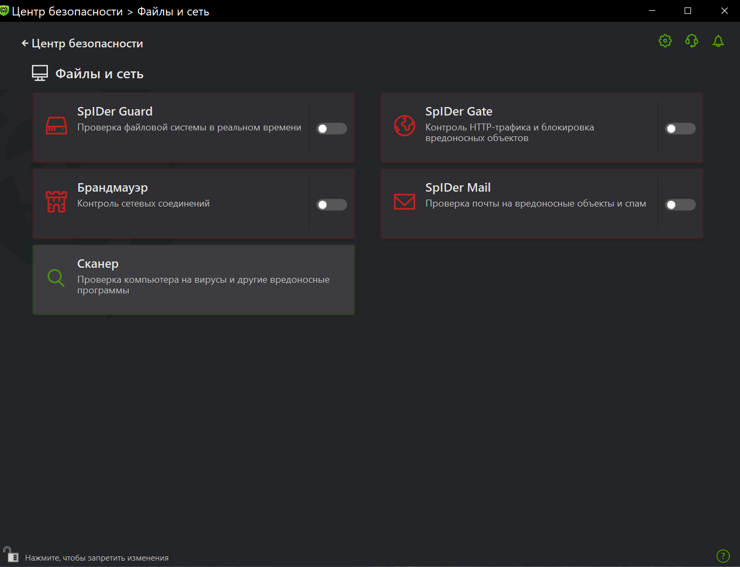Turn on the SpIDer Gate switch

680,128
